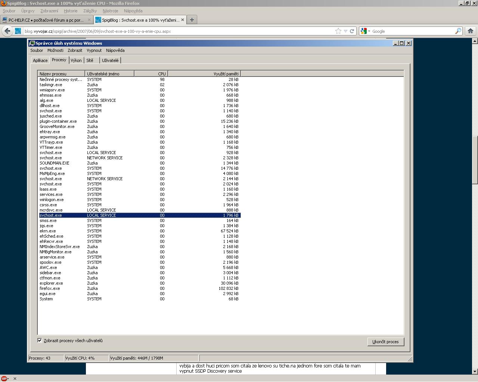The image size is (478, 382).
Task: Open the Google search engine dropdown
Action: (365, 31)
